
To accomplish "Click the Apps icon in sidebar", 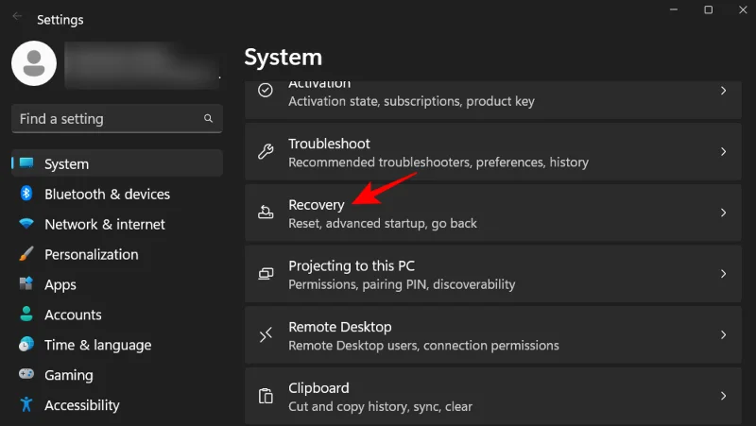I will point(26,283).
